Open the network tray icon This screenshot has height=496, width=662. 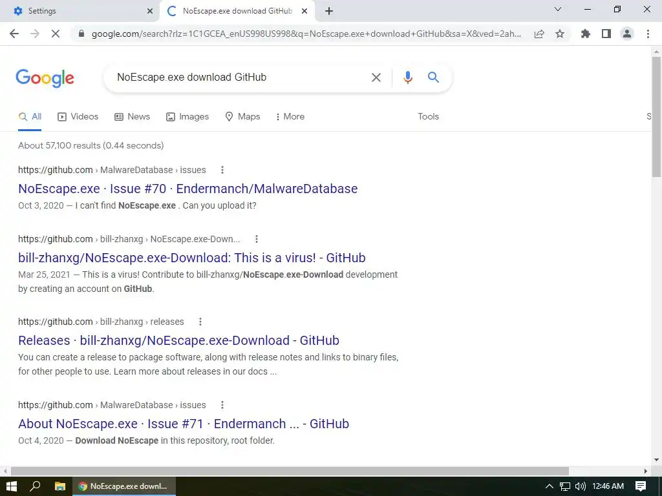[565, 486]
